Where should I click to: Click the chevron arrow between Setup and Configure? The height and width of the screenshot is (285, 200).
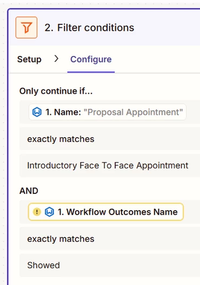click(x=56, y=59)
